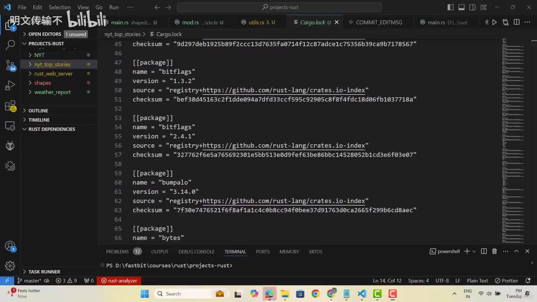Viewport: 537px width, 302px height.
Task: Open changes with the compare icon
Action: (506, 22)
